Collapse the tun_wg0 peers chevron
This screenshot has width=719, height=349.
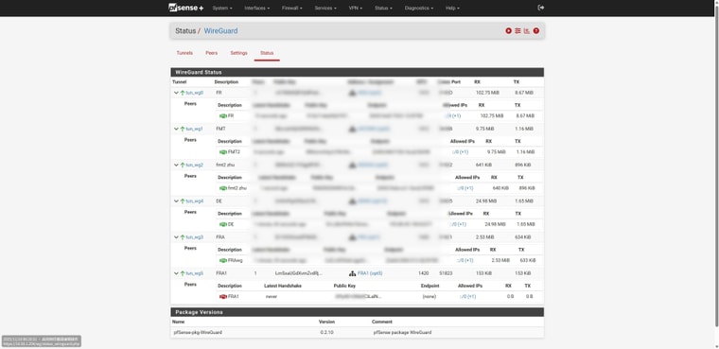click(176, 93)
